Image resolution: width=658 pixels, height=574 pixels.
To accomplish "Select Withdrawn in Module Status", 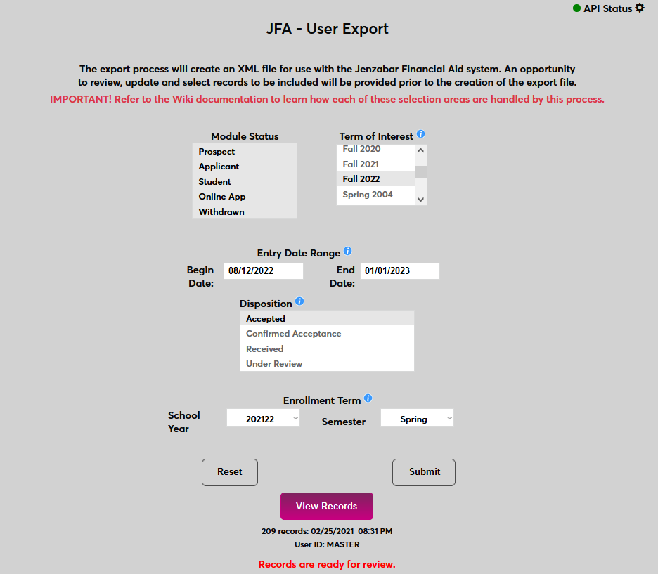I will click(245, 211).
